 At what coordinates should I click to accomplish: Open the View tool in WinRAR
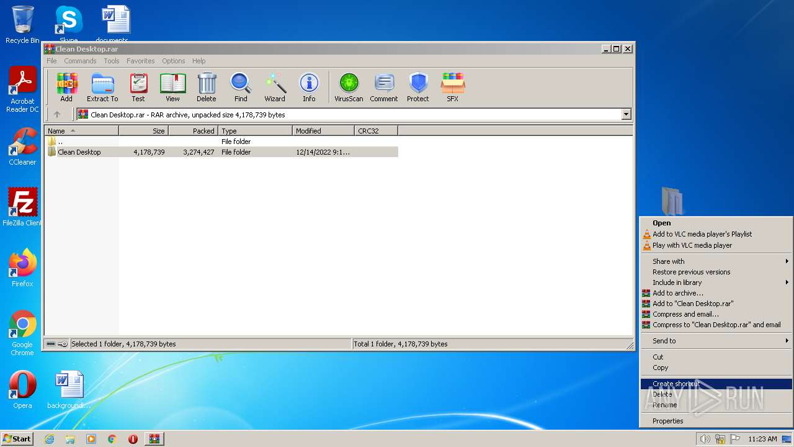click(172, 87)
